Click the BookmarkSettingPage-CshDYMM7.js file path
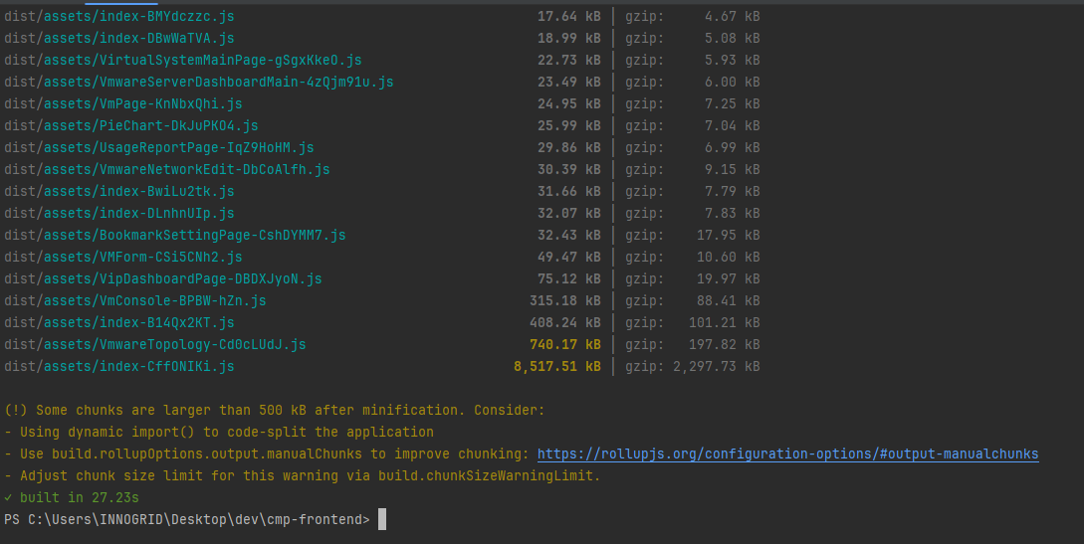 click(175, 236)
